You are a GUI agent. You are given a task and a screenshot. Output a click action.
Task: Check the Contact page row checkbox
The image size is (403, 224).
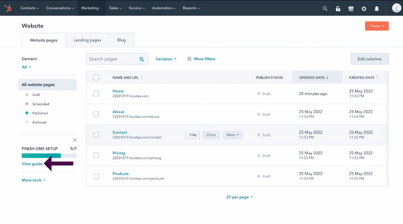(96, 135)
